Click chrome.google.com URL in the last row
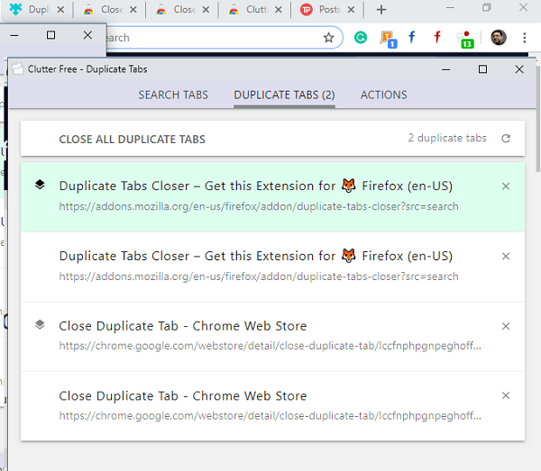The image size is (541, 471). click(x=270, y=415)
